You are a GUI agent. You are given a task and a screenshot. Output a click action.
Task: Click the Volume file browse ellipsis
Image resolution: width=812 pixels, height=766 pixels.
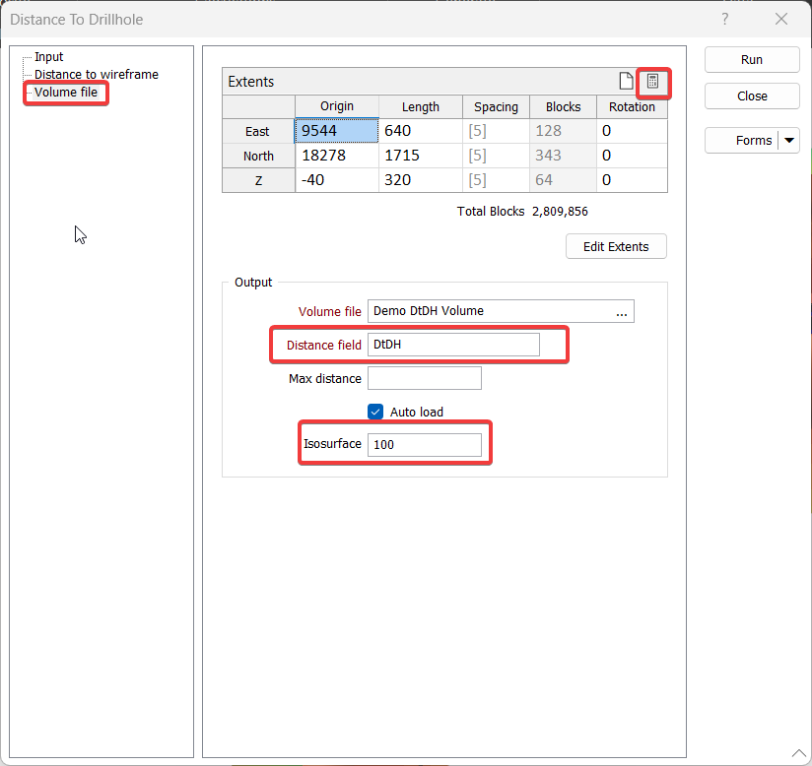[622, 312]
